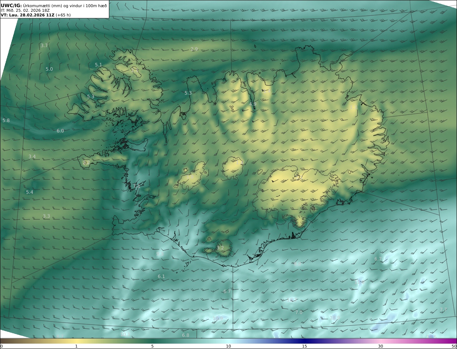Viewport: 457px width, 349px height.
Task: Click the initial time line IT: Mið. 25. 02. 2026 18Z
Action: 25,10
